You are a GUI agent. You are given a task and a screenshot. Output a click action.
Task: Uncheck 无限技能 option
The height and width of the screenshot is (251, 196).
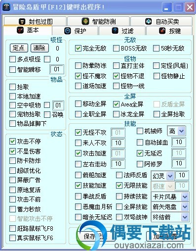tap(119, 186)
